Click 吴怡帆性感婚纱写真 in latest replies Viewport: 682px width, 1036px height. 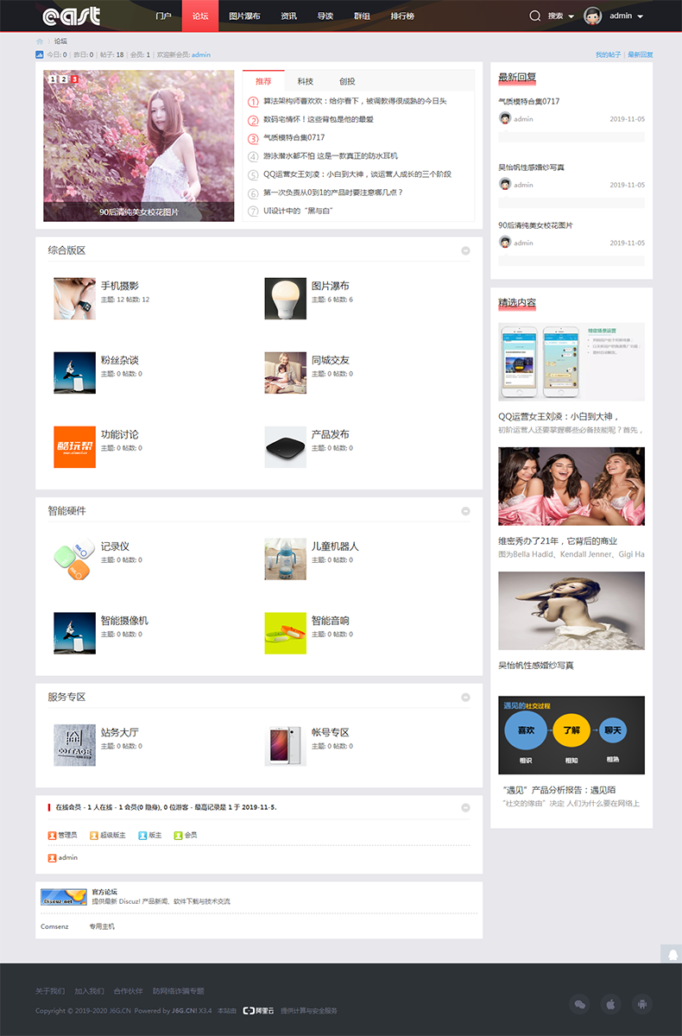point(531,167)
